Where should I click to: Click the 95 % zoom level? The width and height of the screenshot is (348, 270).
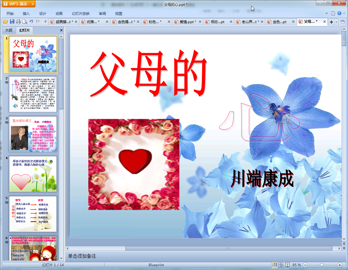(x=297, y=265)
